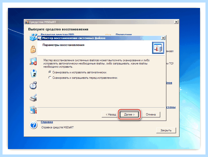This screenshot has height=157, width=208.
Task: Click Закрыть button in MSDaRT window
Action: [x=166, y=130]
